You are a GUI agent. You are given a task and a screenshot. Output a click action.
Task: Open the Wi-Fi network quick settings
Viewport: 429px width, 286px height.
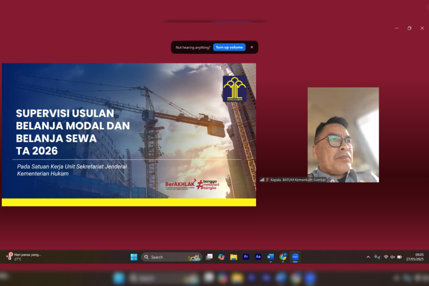tap(386, 257)
